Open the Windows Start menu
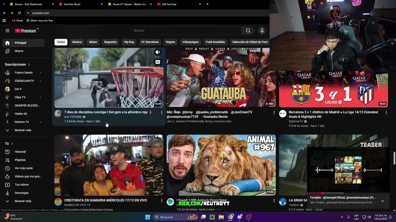This screenshot has height=222, width=396. click(148, 217)
